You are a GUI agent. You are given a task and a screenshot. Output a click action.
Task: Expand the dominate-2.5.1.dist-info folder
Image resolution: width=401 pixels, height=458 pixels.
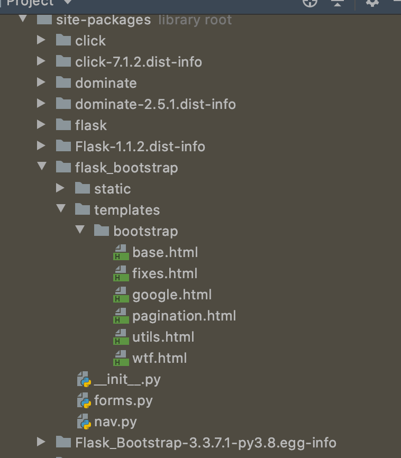[x=41, y=104]
